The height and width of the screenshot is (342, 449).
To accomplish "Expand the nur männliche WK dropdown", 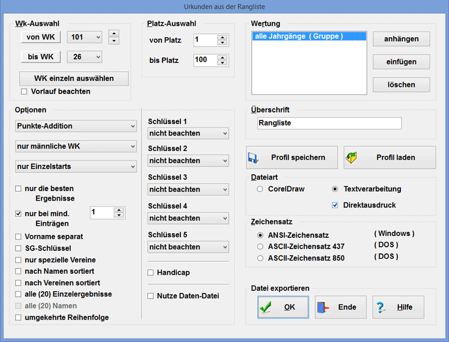I will [76, 147].
